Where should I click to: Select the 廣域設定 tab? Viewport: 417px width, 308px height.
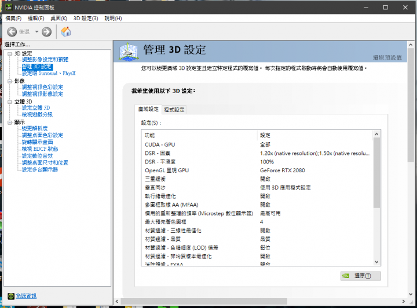(148, 109)
